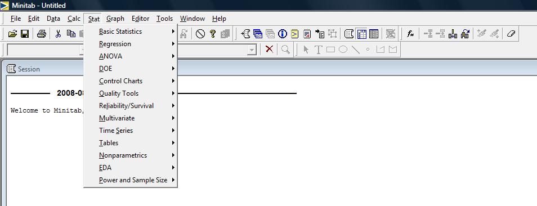Open the Data menu
This screenshot has height=206, width=537.
[x=53, y=19]
